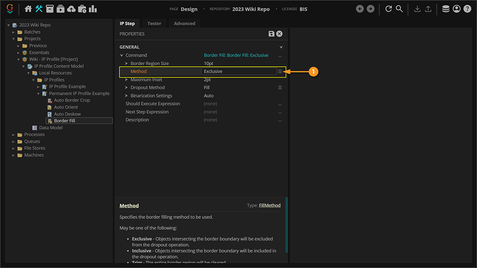Expand the Batches folder
The width and height of the screenshot is (477, 268).
click(x=14, y=32)
